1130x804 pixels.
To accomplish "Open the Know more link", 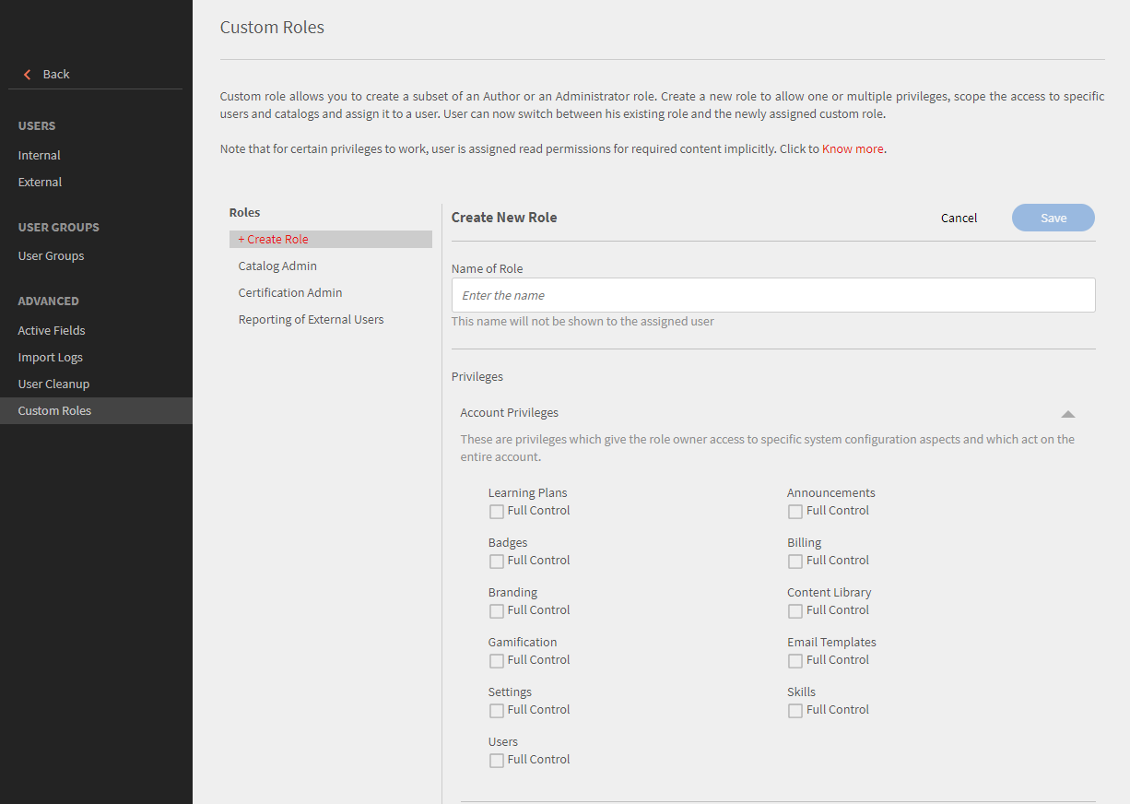I will [x=853, y=148].
